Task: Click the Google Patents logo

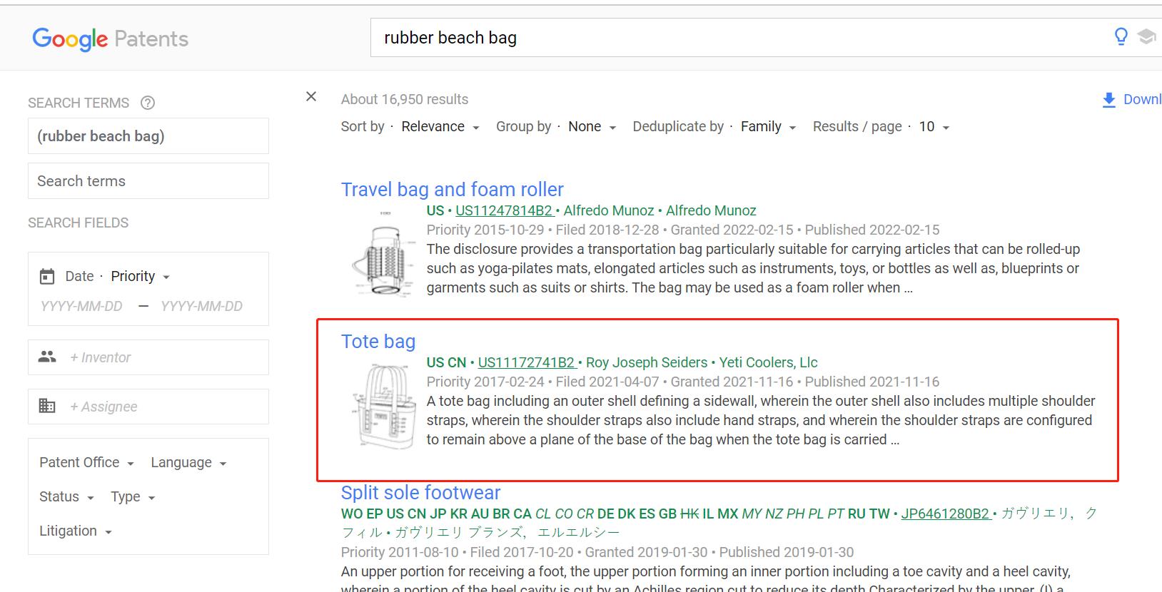Action: (x=111, y=39)
